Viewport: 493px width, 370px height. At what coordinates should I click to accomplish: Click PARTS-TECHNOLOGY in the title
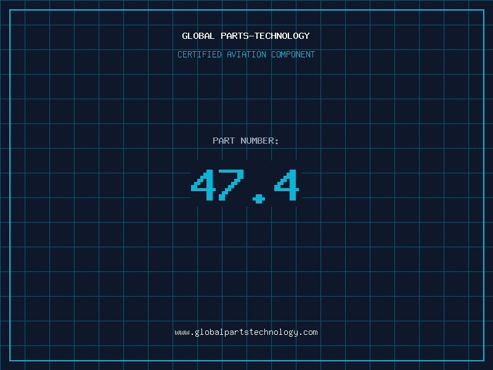(x=265, y=36)
